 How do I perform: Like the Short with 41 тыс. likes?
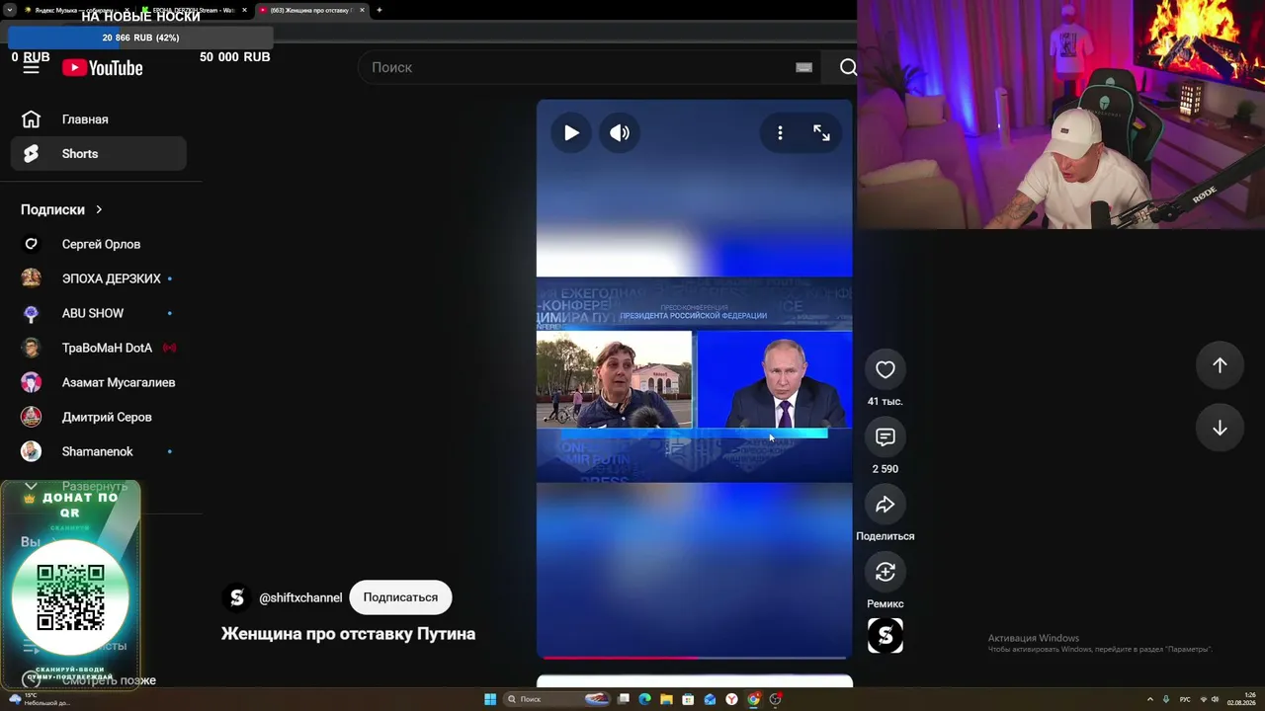885,369
